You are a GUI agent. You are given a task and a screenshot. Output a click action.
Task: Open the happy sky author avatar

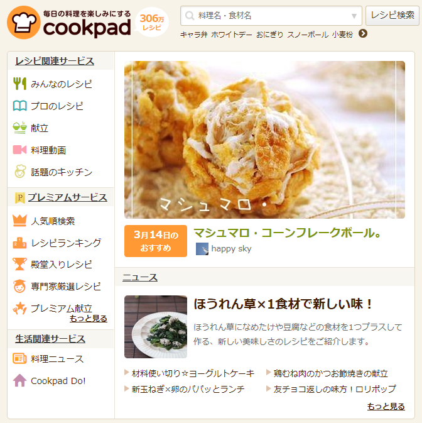[x=202, y=249]
